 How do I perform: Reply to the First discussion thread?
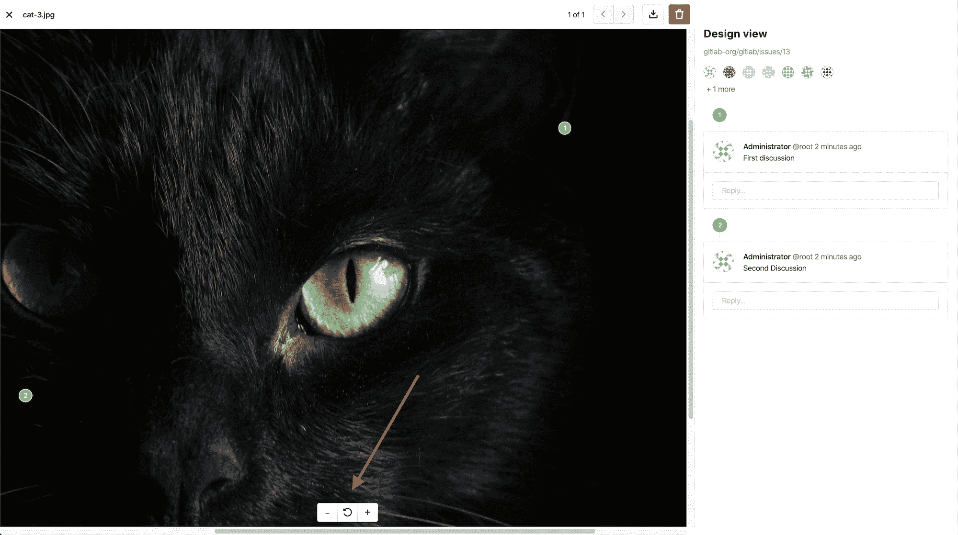point(825,190)
